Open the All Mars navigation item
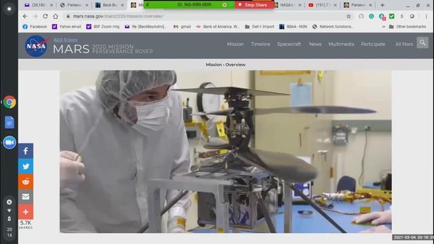Screen dimensions: 434x244 (x=404, y=44)
